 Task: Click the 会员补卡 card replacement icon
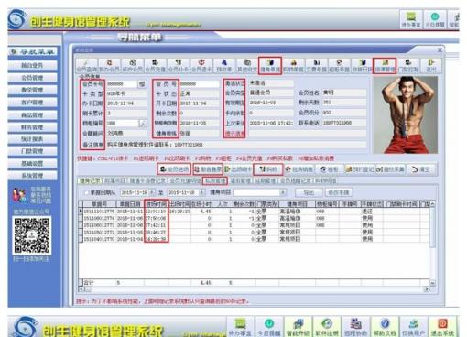(x=179, y=65)
